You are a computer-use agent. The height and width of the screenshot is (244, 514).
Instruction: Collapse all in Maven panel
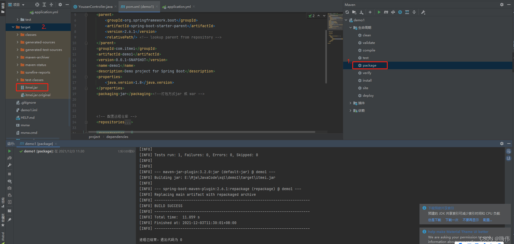pos(414,12)
